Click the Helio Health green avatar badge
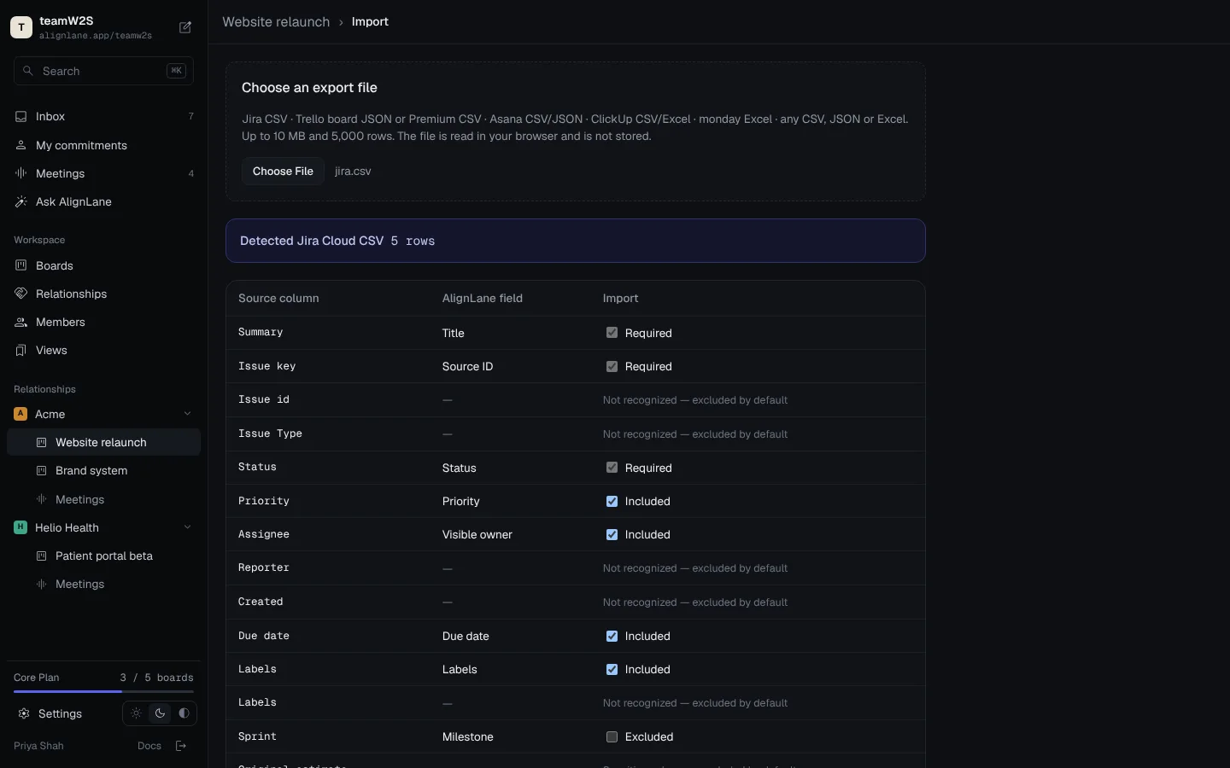 (x=20, y=527)
